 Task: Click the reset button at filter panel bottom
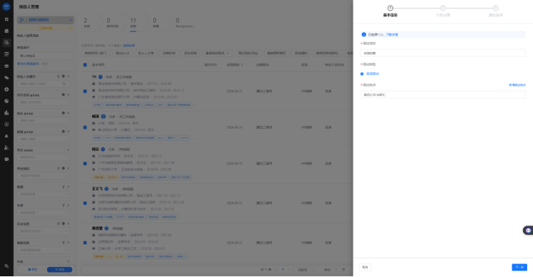point(33,269)
